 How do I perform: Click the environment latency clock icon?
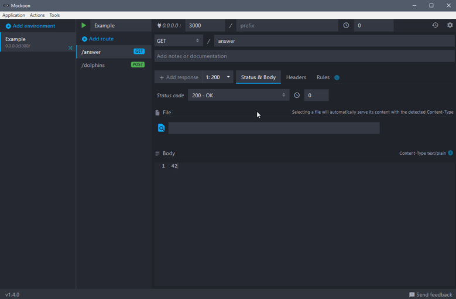346,26
